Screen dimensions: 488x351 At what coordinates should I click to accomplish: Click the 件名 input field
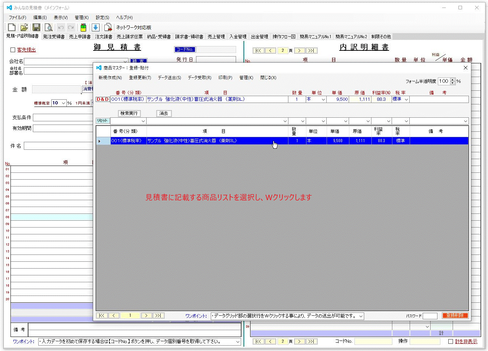59,146
